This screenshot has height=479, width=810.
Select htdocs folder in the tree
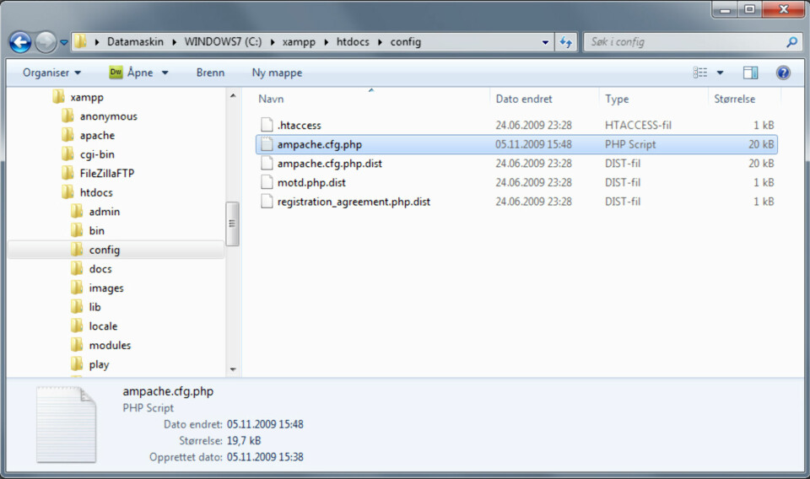coord(96,192)
